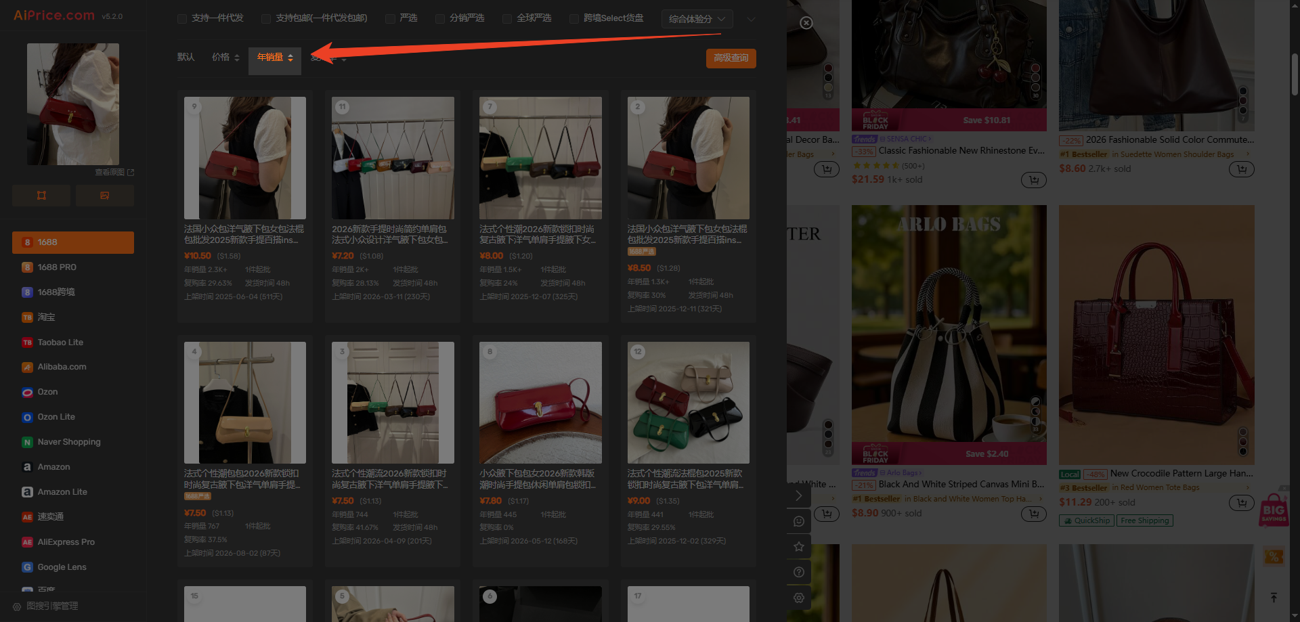Select the 淘宝 platform icon
The image size is (1300, 622).
27,317
